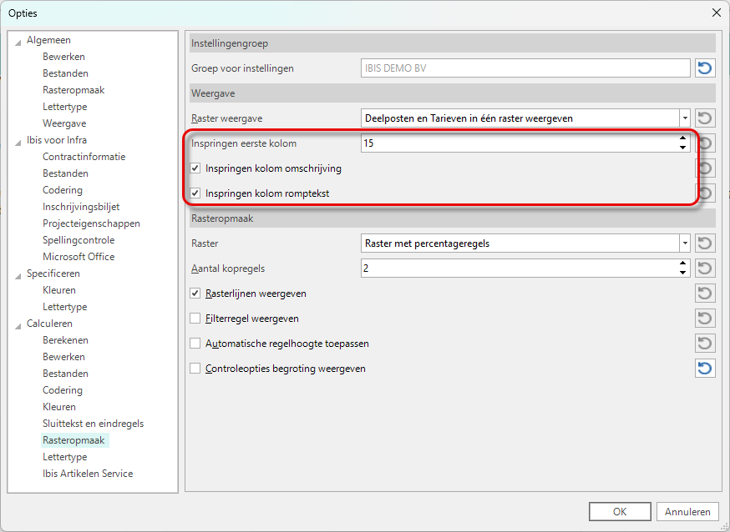Open Inschrijvingsbiljet settings page
Screen dimensions: 730x532
tap(82, 207)
